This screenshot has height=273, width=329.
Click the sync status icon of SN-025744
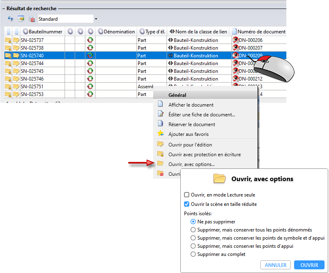click(90, 63)
